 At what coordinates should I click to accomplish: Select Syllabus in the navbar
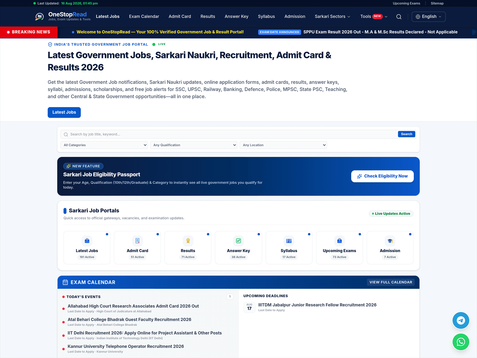click(267, 17)
